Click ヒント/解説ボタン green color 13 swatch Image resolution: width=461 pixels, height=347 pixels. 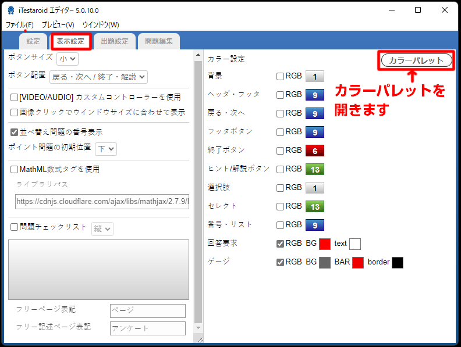tap(315, 169)
